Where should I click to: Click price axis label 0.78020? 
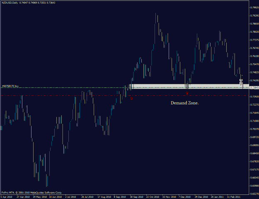pyautogui.click(x=254, y=32)
